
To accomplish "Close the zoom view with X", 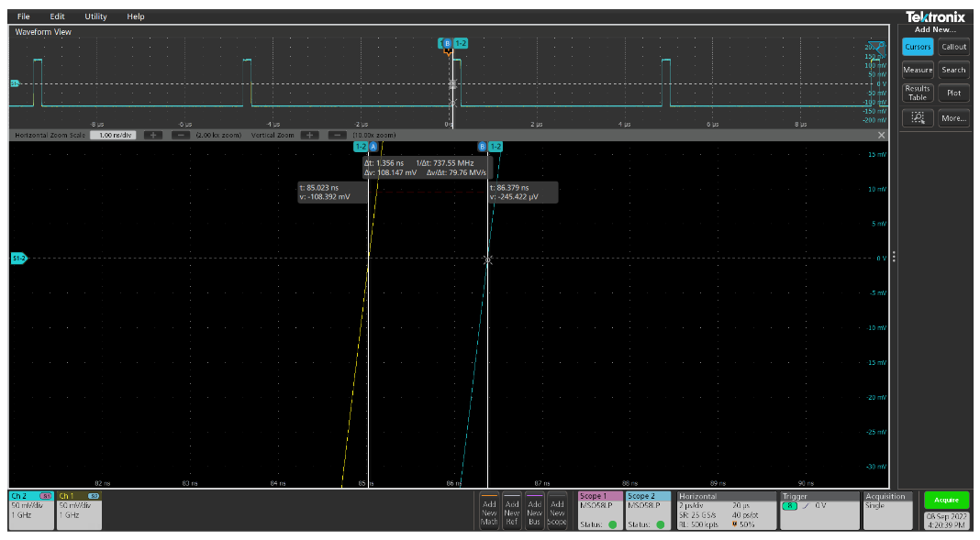I will point(882,135).
